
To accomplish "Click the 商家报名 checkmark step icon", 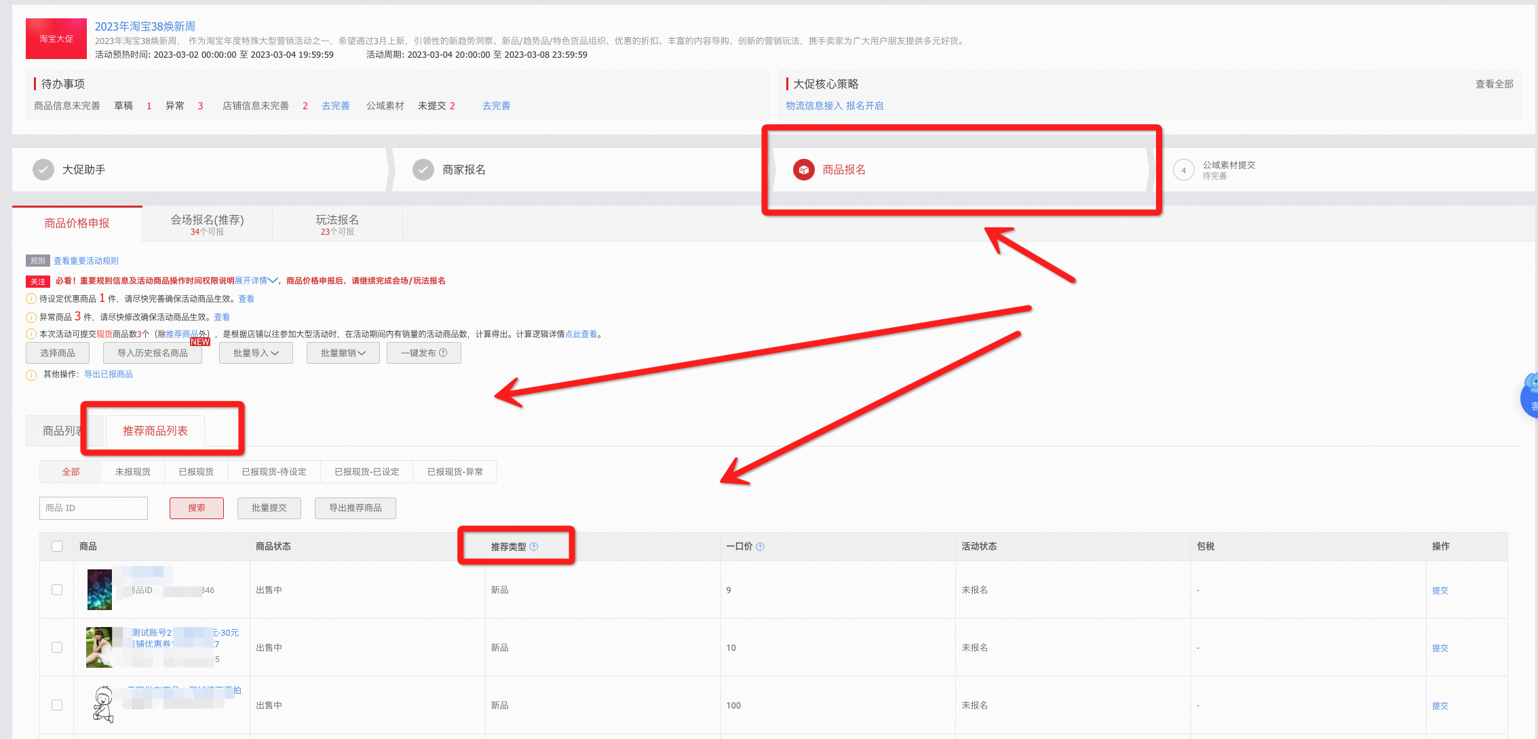I will [423, 170].
